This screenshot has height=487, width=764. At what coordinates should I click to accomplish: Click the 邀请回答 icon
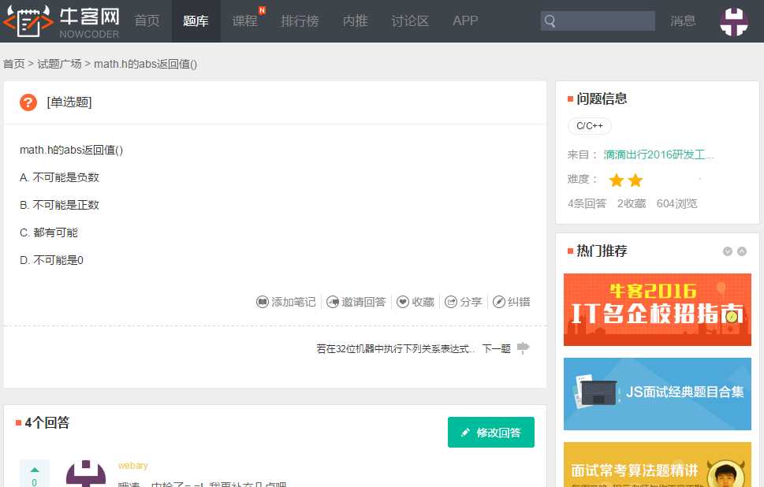(x=332, y=302)
